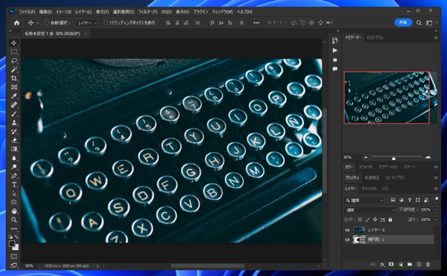
Task: Switch to the ヒストグラム tab
Action: [x=375, y=37]
